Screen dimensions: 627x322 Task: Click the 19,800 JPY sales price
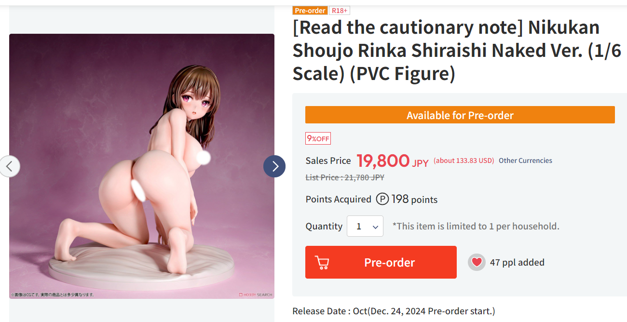click(392, 161)
